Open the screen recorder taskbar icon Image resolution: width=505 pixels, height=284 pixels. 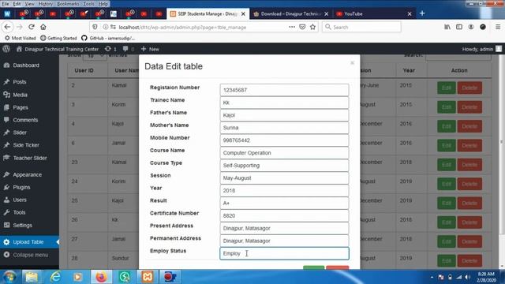[x=170, y=277]
